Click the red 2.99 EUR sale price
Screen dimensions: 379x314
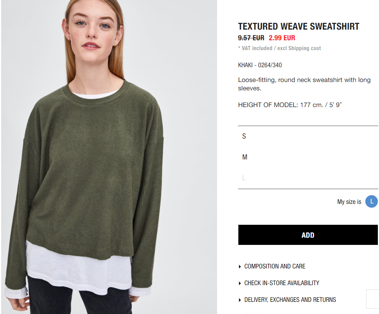pos(282,38)
